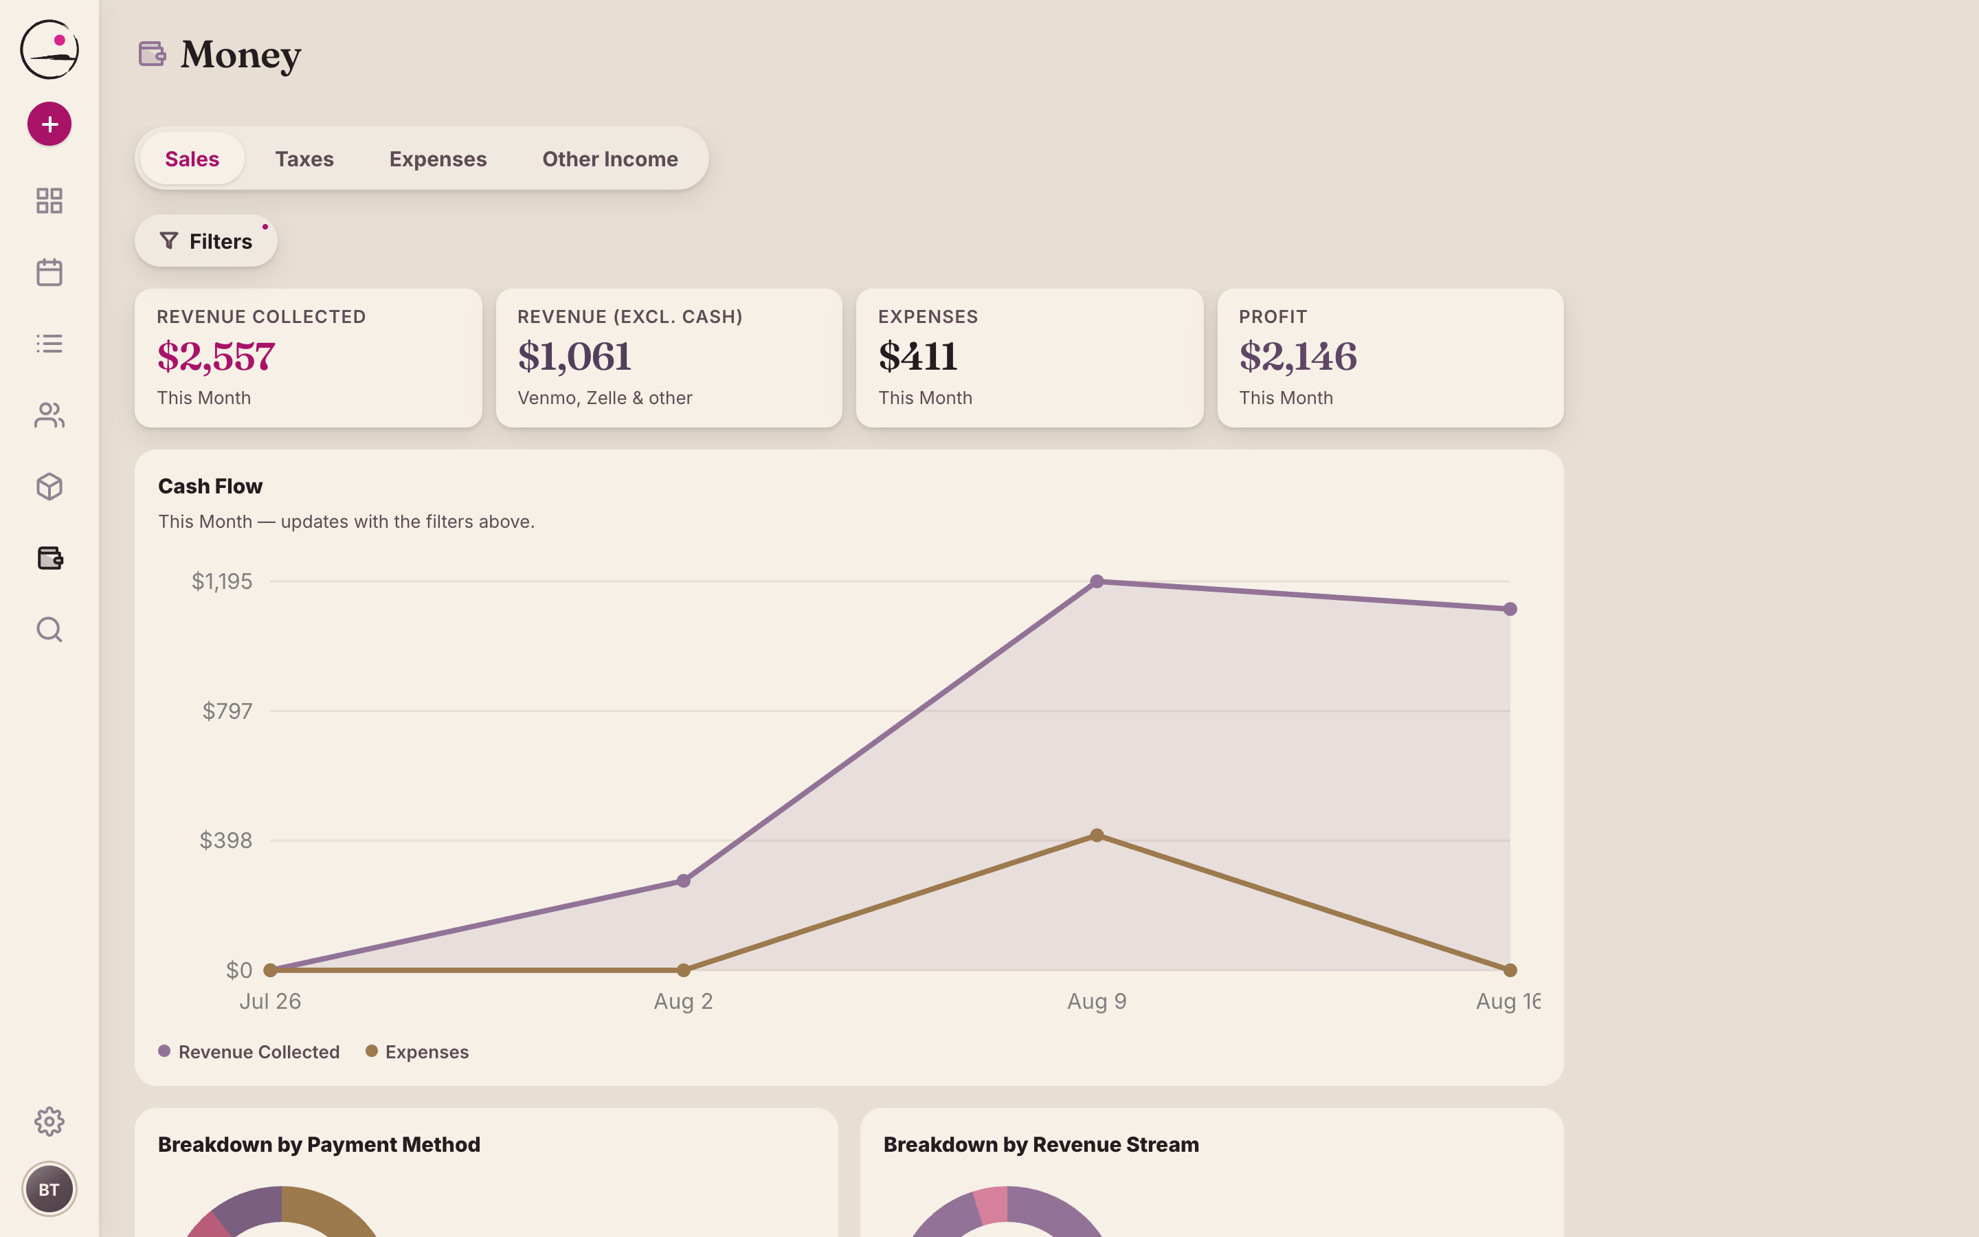Click the Aug 2 axis label

click(684, 1001)
